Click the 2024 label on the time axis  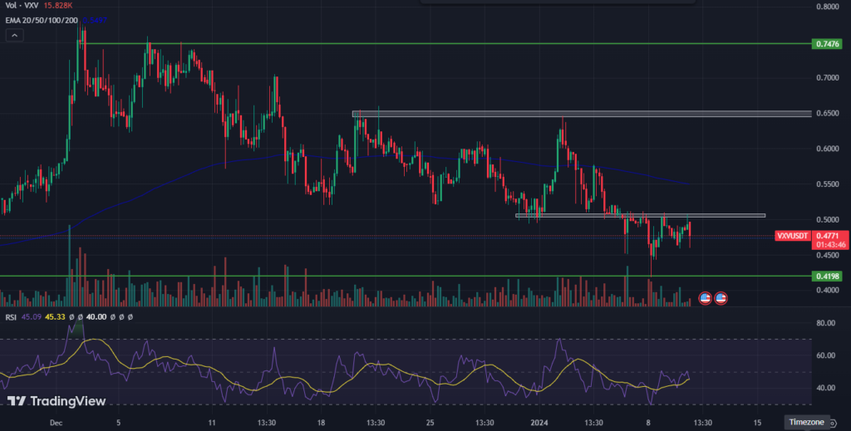coord(539,423)
